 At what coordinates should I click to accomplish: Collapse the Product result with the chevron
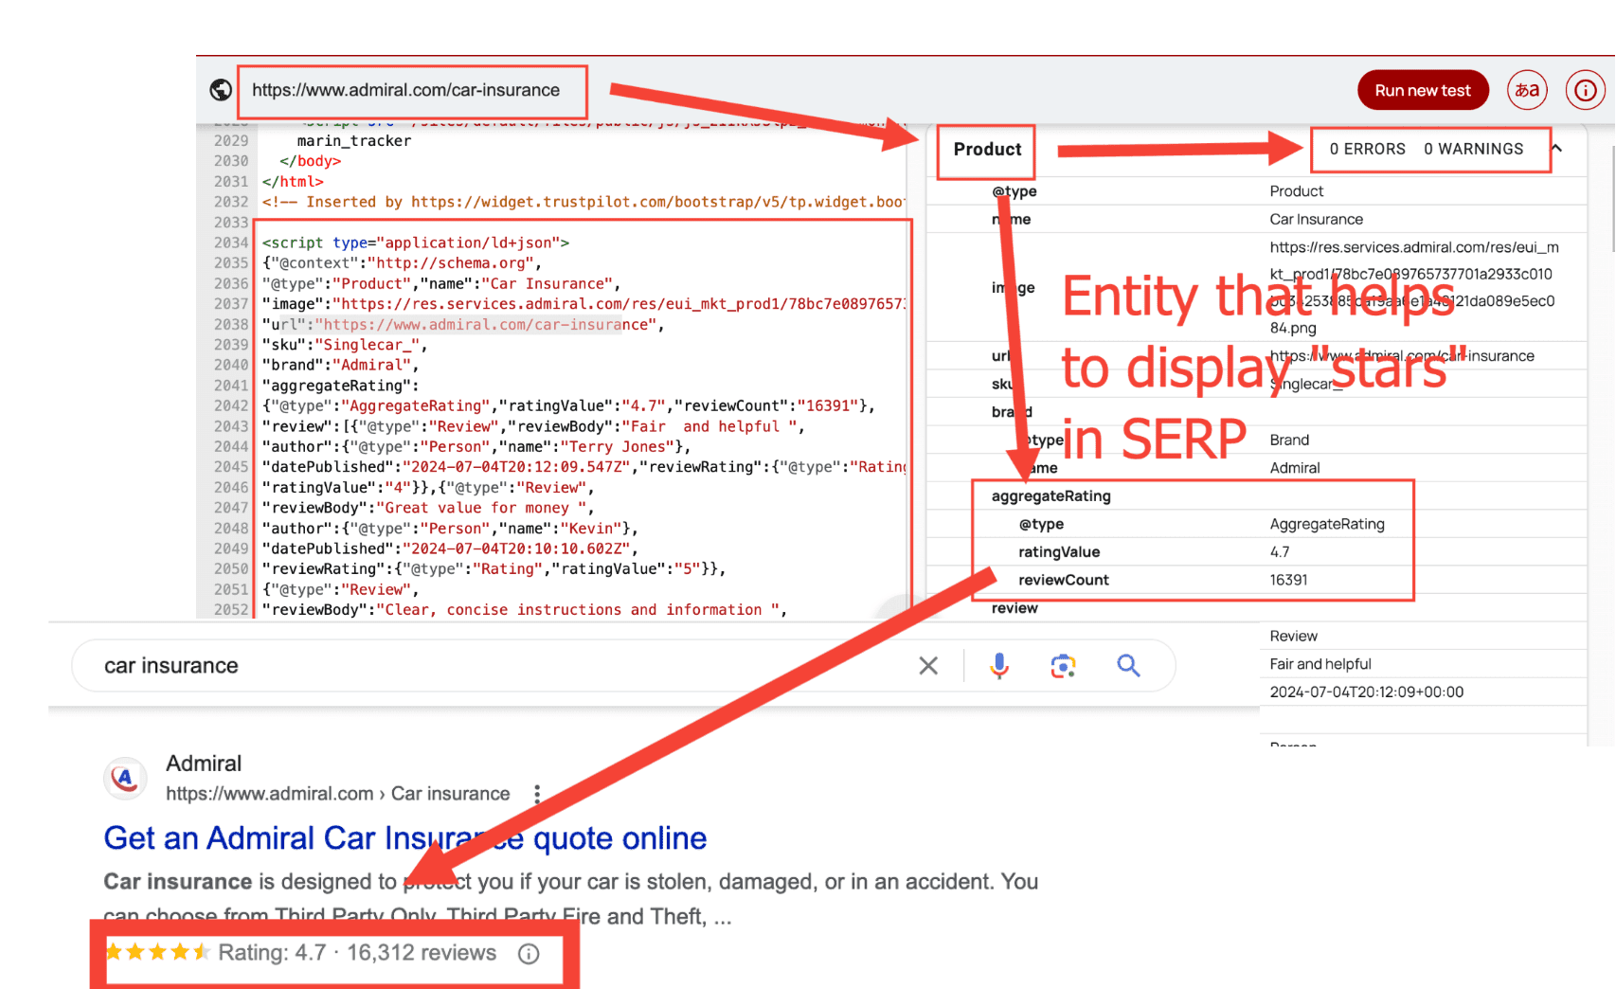[1556, 149]
